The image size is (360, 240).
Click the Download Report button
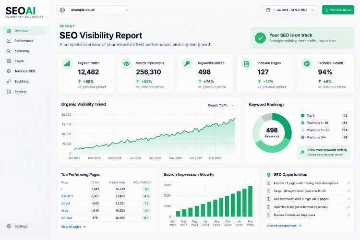pyautogui.click(x=338, y=10)
